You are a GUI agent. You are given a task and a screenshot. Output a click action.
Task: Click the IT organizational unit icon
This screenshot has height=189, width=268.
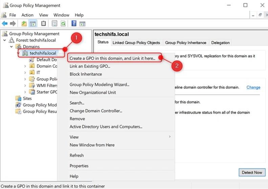pos(32,72)
